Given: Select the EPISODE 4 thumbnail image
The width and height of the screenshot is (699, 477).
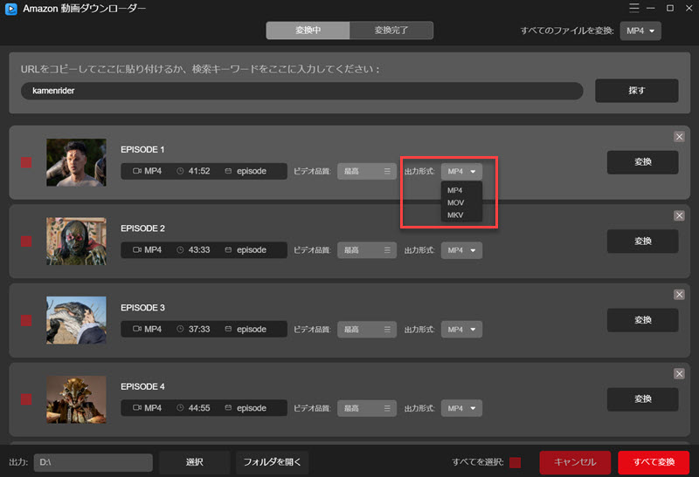Looking at the screenshot, I should [76, 399].
